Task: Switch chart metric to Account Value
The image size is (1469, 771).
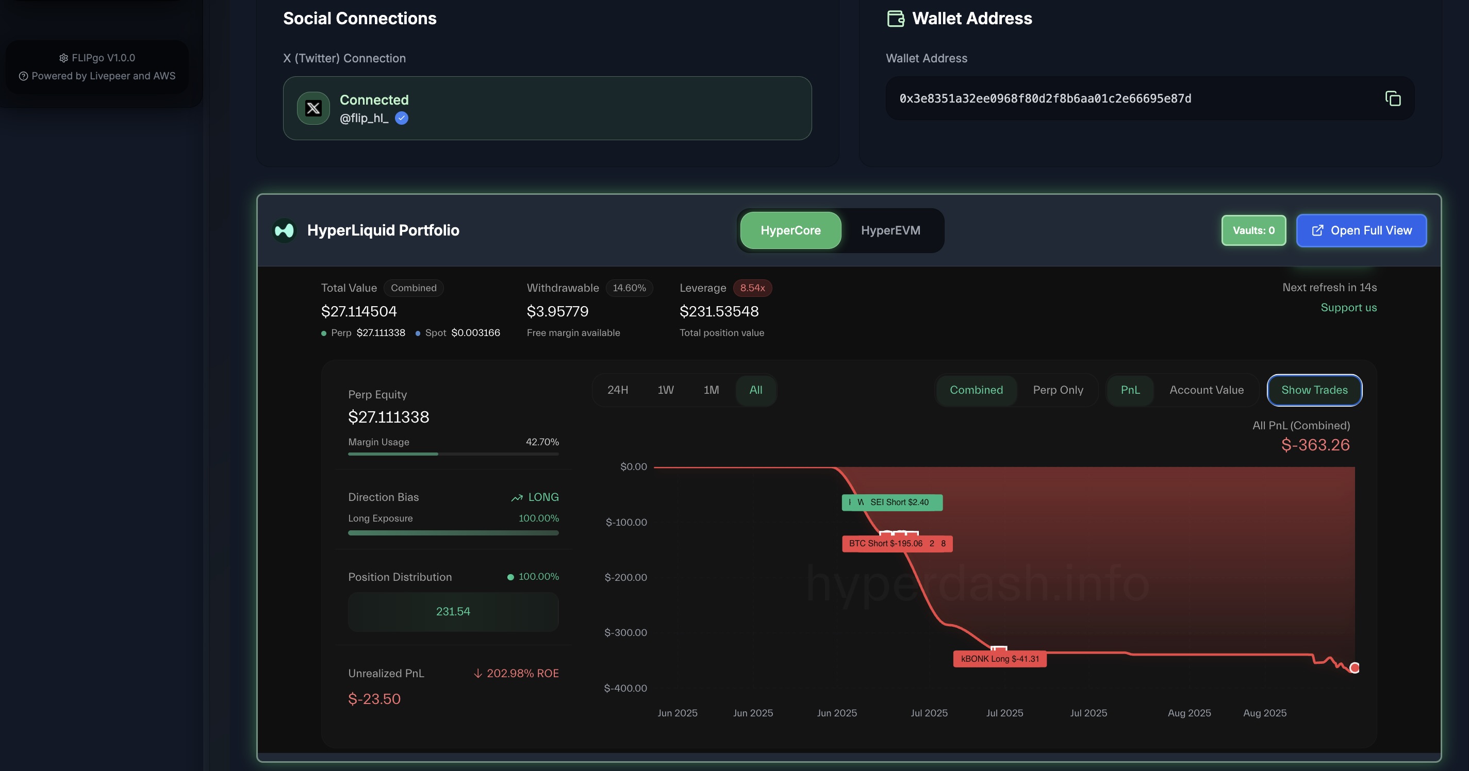Action: pyautogui.click(x=1207, y=390)
